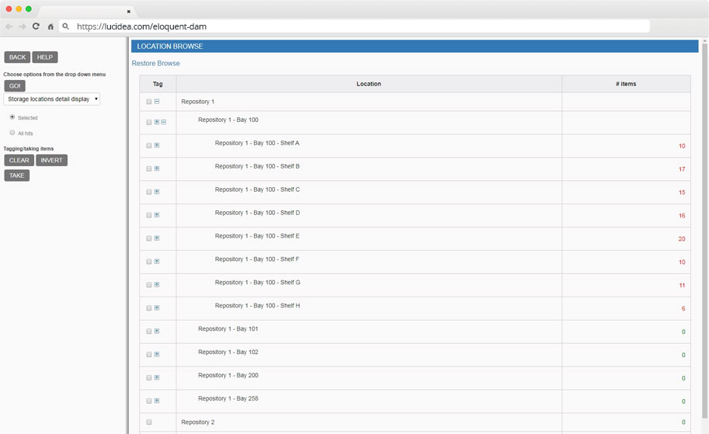Tag the Bay 100 - Shelf C checkbox
Viewport: 709px width, 434px height.
149,192
